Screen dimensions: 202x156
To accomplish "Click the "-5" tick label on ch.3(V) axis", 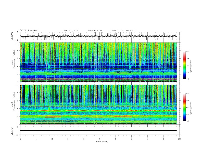I will (x=17, y=135).
